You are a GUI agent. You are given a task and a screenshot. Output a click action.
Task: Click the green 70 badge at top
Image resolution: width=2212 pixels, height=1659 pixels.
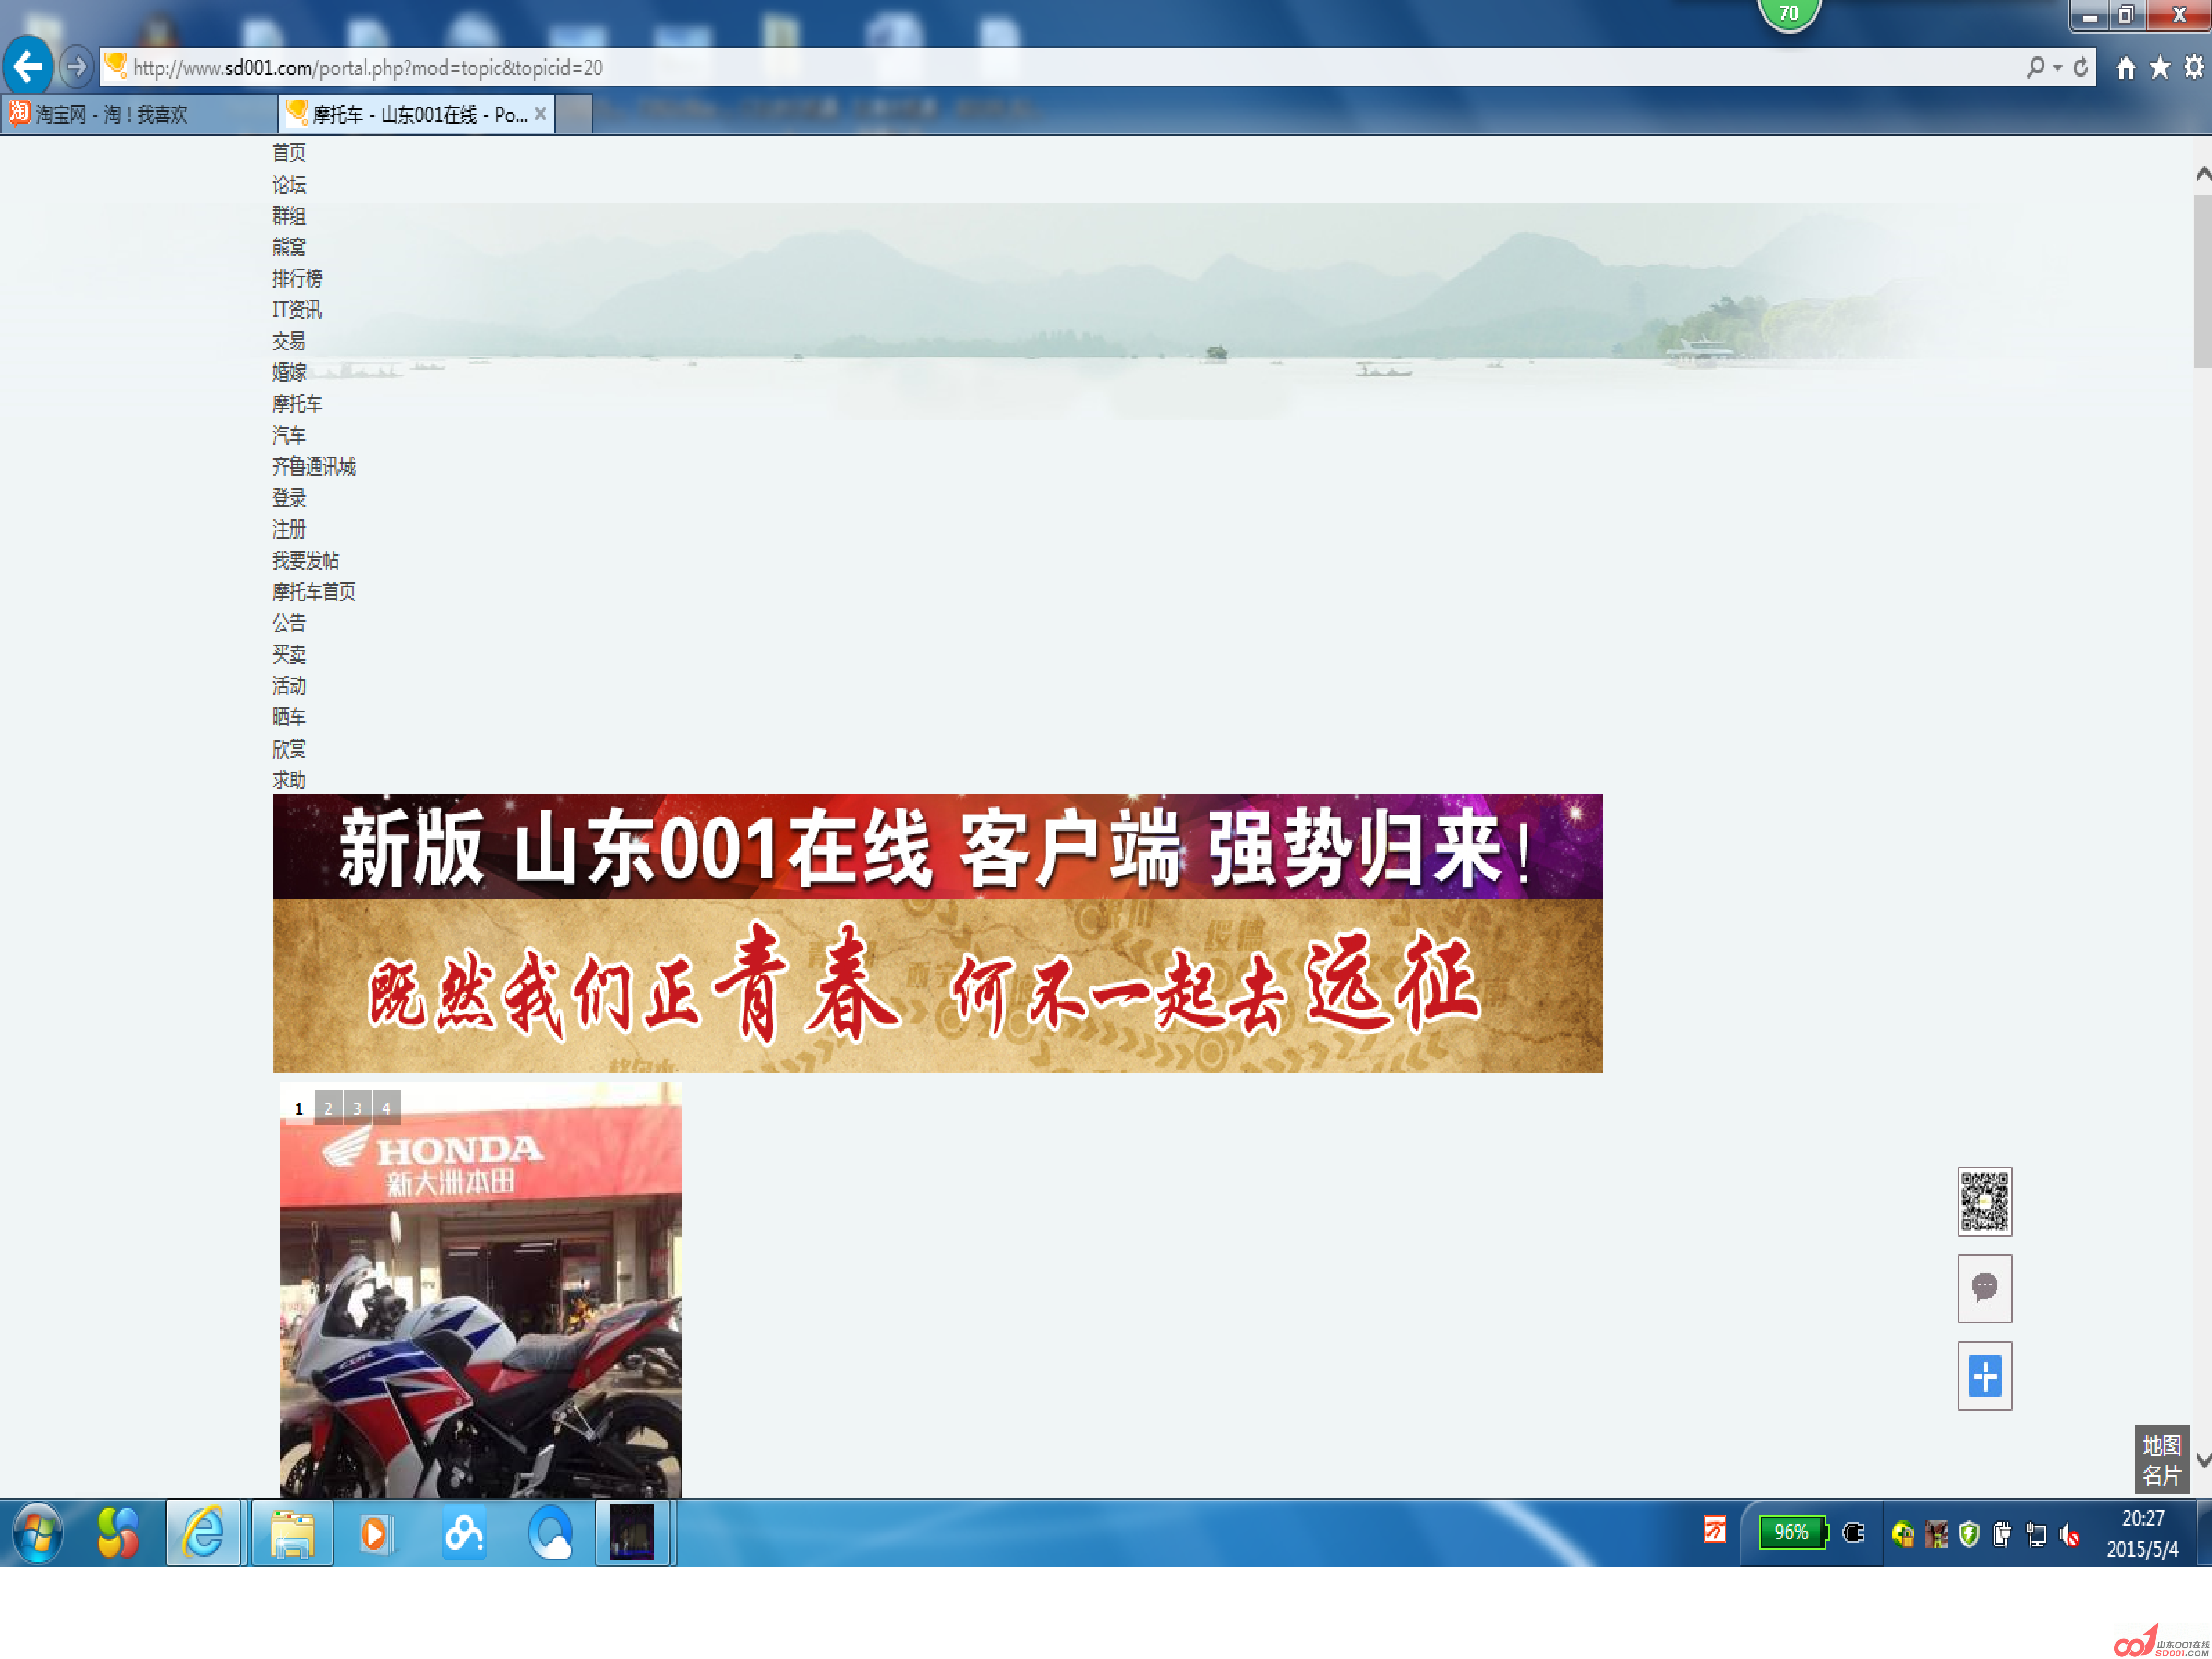[1789, 14]
